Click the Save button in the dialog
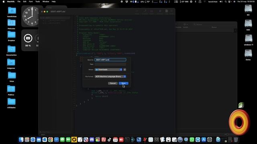 [x=123, y=83]
